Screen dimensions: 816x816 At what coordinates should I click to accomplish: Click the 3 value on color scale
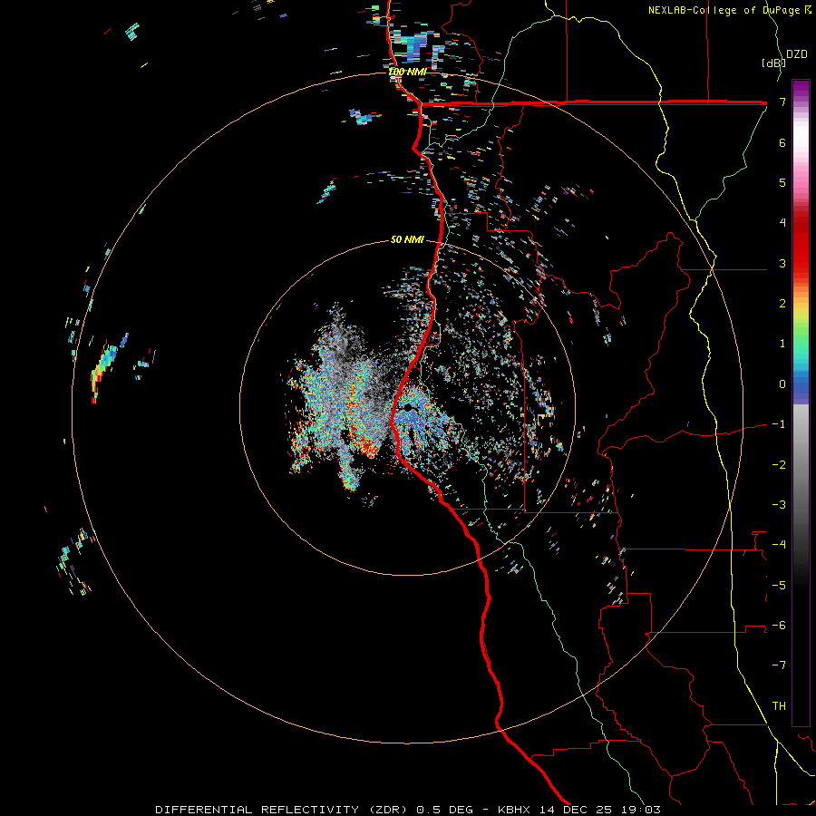pyautogui.click(x=782, y=263)
